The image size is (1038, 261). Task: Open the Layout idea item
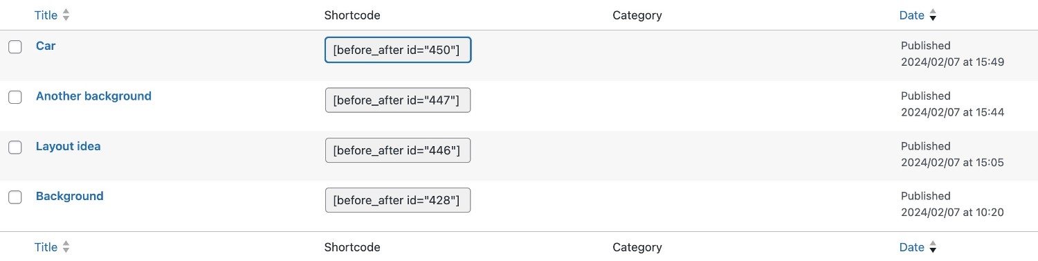[69, 147]
